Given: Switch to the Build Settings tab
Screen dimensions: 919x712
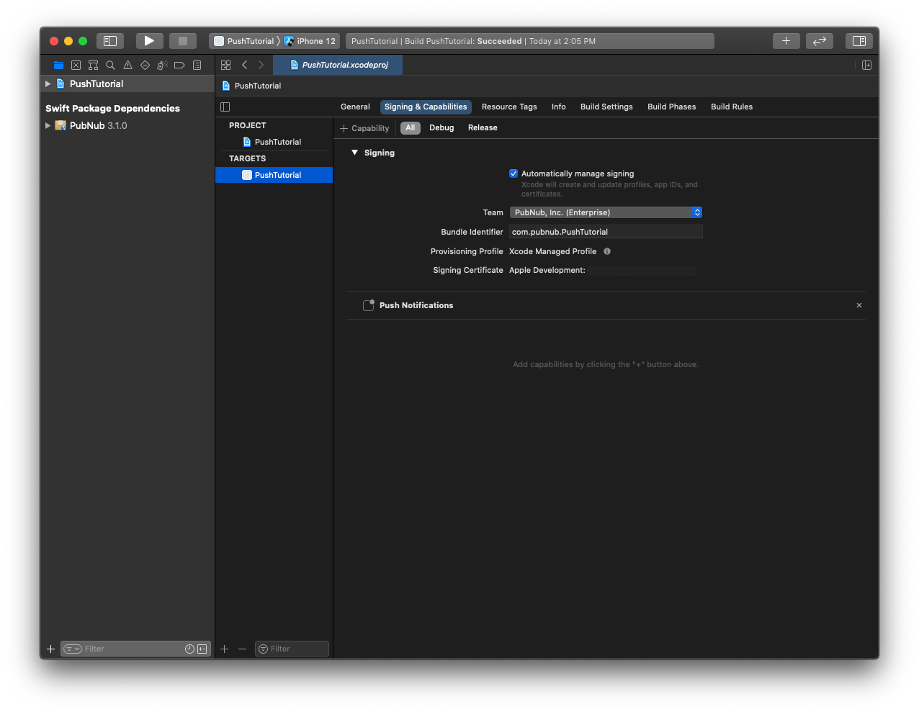Looking at the screenshot, I should 606,107.
